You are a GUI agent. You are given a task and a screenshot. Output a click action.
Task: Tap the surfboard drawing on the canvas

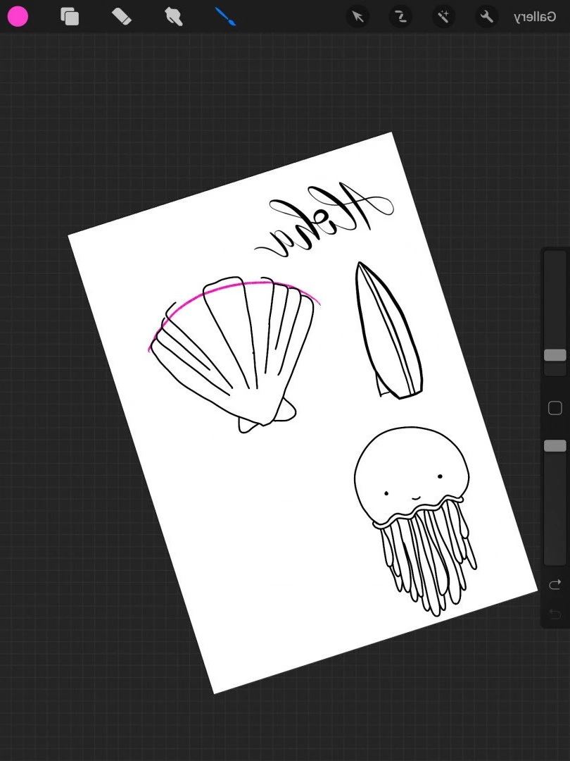coord(388,330)
